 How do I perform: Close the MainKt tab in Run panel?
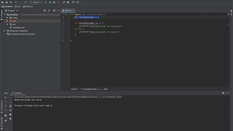(x=23, y=93)
